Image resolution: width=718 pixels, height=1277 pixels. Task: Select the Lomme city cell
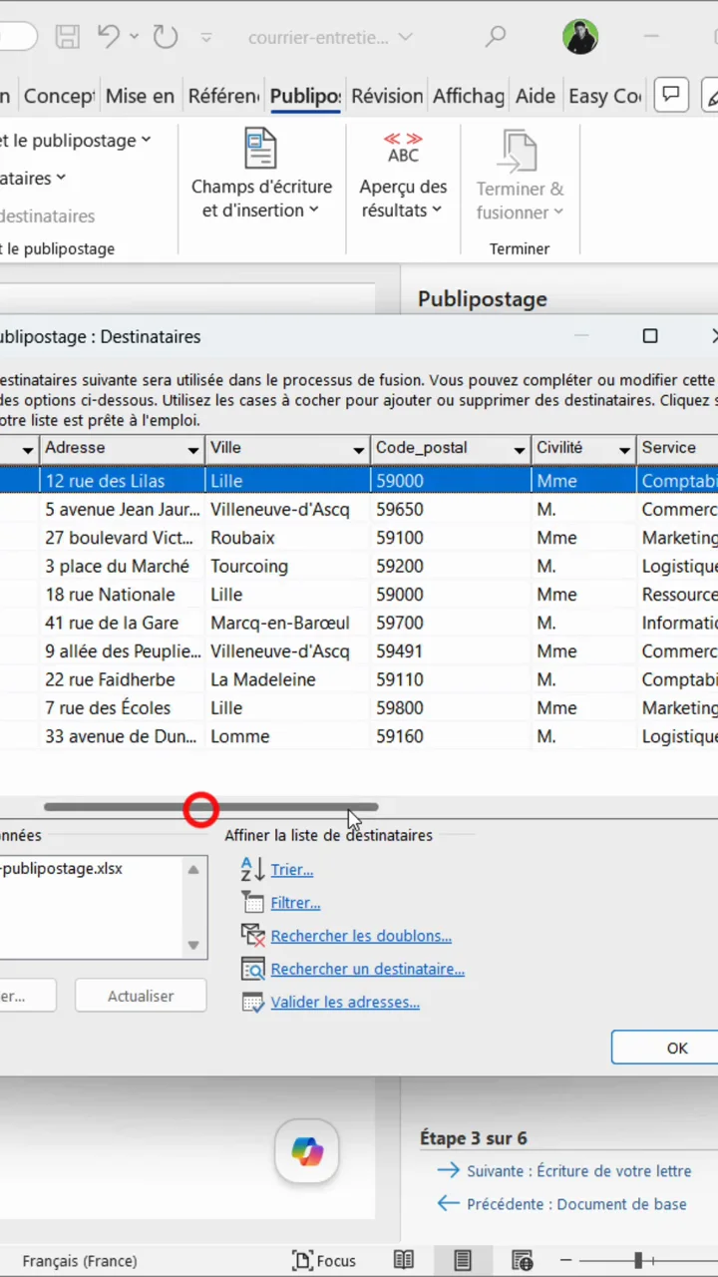click(240, 736)
